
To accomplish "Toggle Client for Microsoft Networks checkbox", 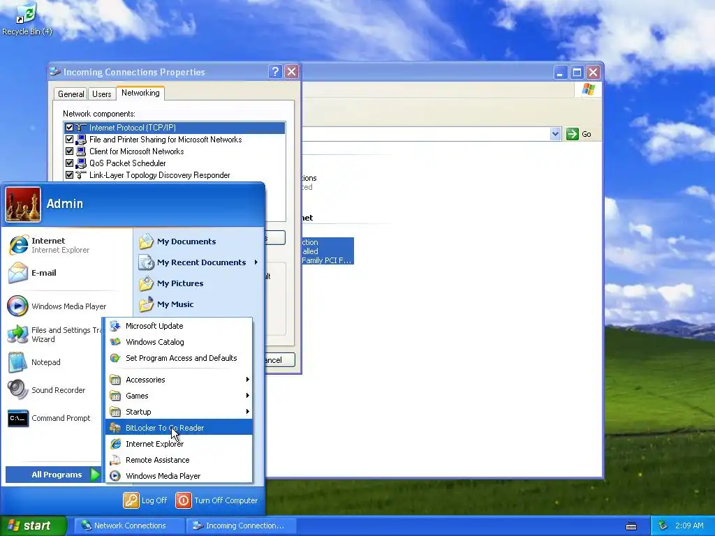I will [69, 151].
